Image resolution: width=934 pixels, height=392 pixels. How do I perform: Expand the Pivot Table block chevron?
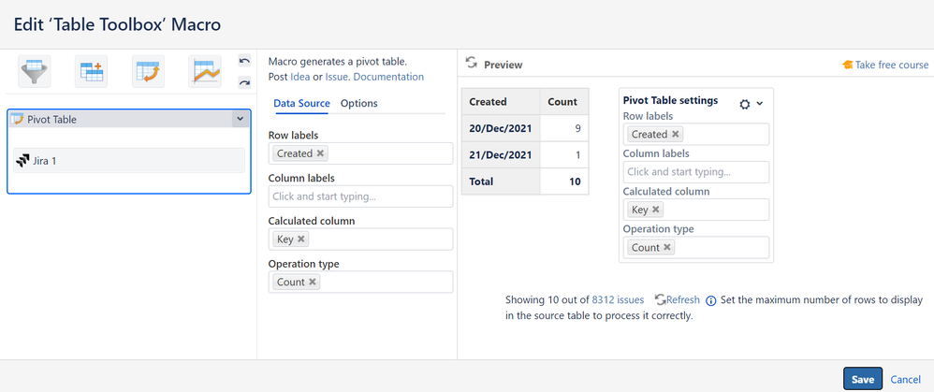tap(241, 119)
